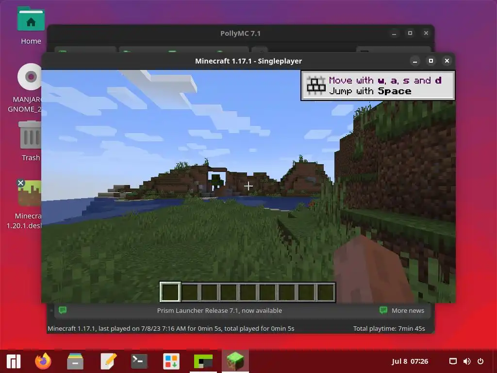Maximize the PollyMC 7.1 window

tap(410, 34)
